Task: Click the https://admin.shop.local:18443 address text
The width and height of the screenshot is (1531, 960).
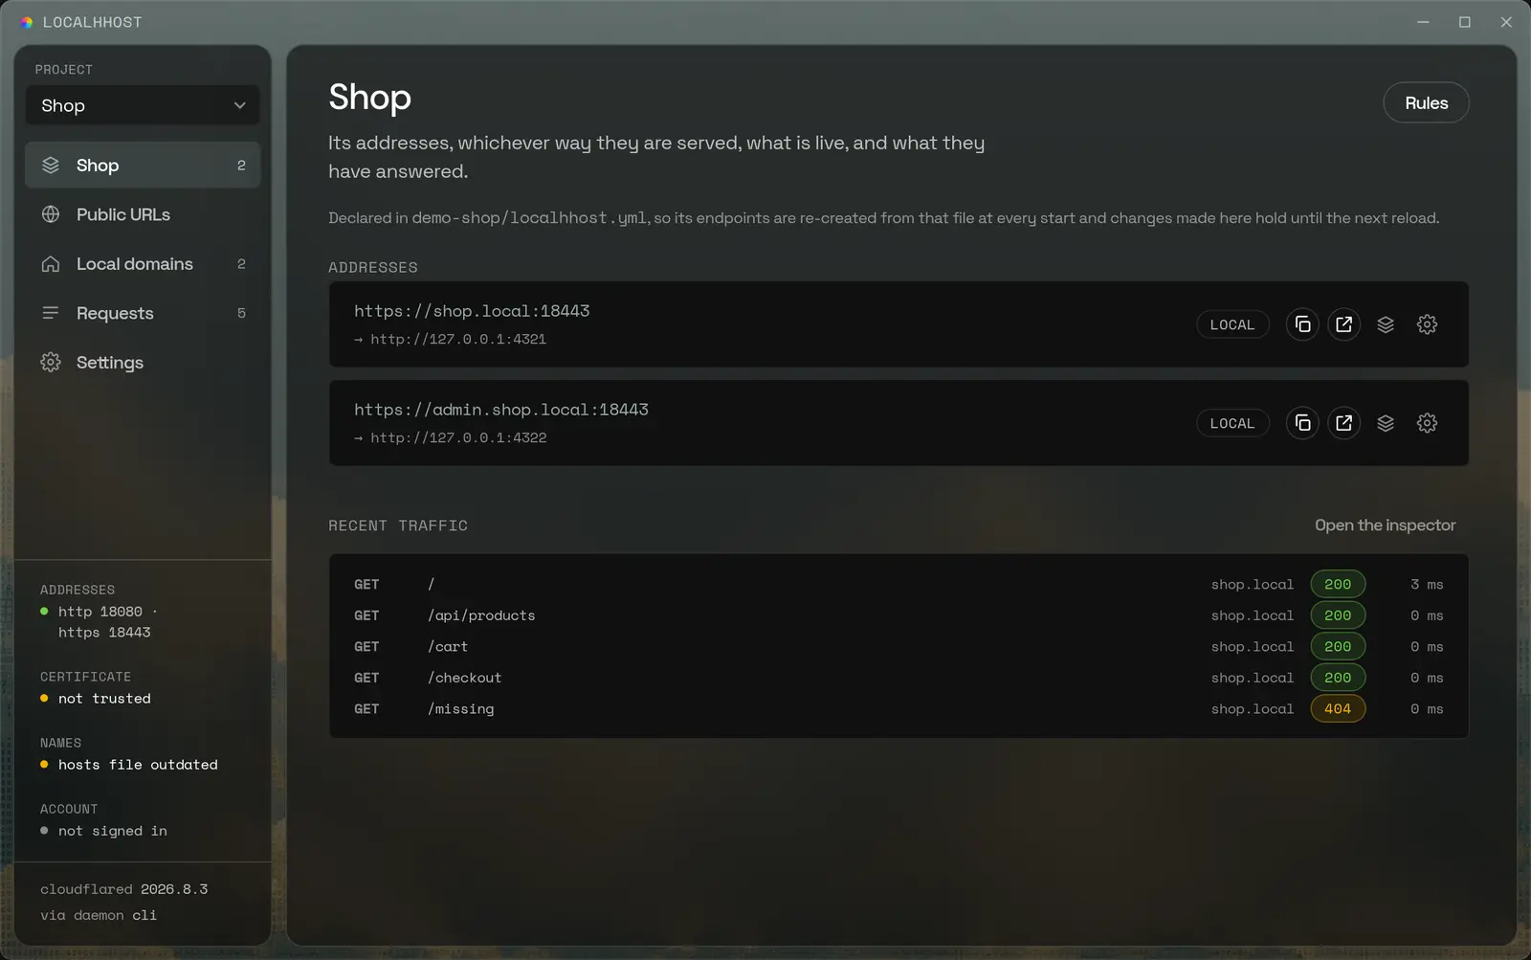Action: point(501,410)
